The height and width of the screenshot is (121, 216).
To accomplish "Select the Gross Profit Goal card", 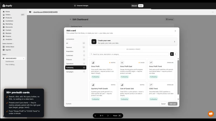I will (x=132, y=70).
